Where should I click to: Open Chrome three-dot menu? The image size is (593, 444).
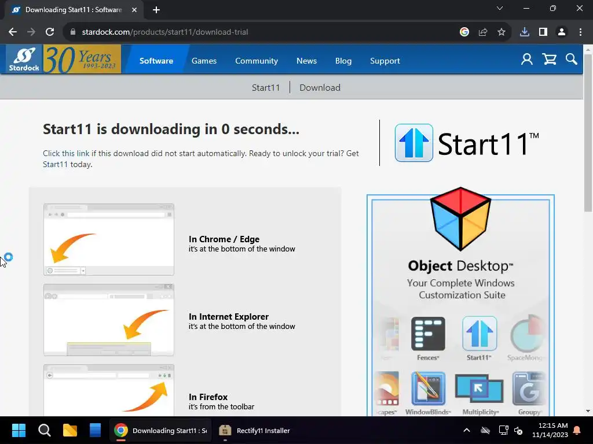tap(580, 32)
